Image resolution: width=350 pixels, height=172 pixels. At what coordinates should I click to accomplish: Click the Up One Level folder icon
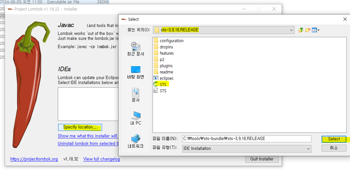[x=301, y=30]
